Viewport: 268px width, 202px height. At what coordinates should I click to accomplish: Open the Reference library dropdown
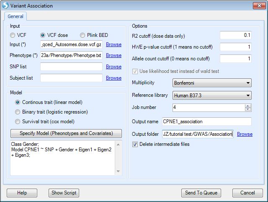click(x=212, y=96)
